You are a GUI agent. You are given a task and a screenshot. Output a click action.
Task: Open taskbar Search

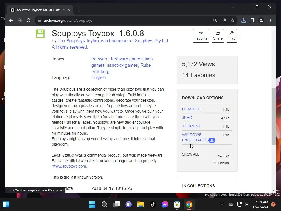[x=105, y=204]
